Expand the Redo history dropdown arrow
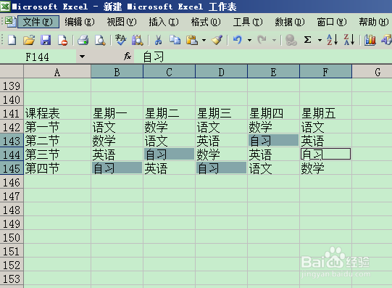The width and height of the screenshot is (392, 288). coord(274,40)
